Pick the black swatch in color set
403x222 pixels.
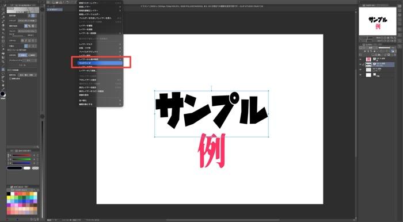(9, 194)
